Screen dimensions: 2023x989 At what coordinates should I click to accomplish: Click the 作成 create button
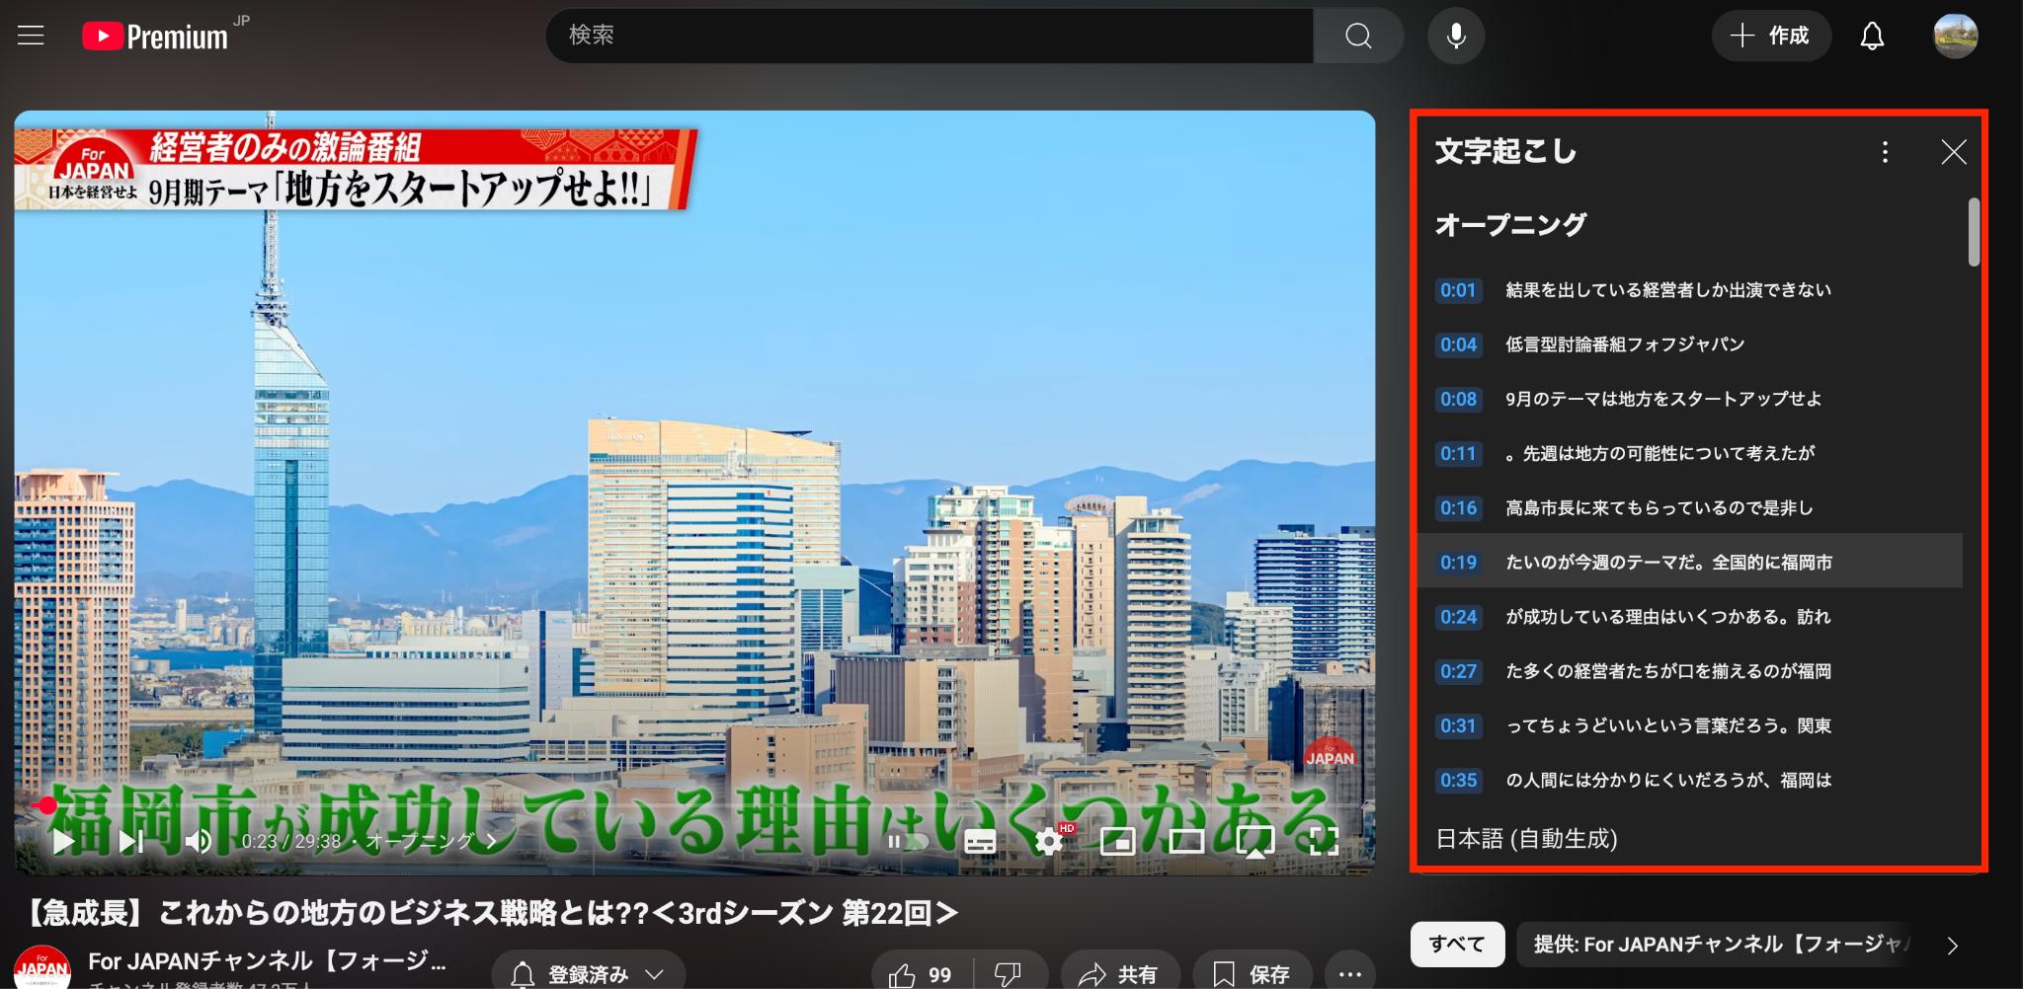coord(1770,37)
